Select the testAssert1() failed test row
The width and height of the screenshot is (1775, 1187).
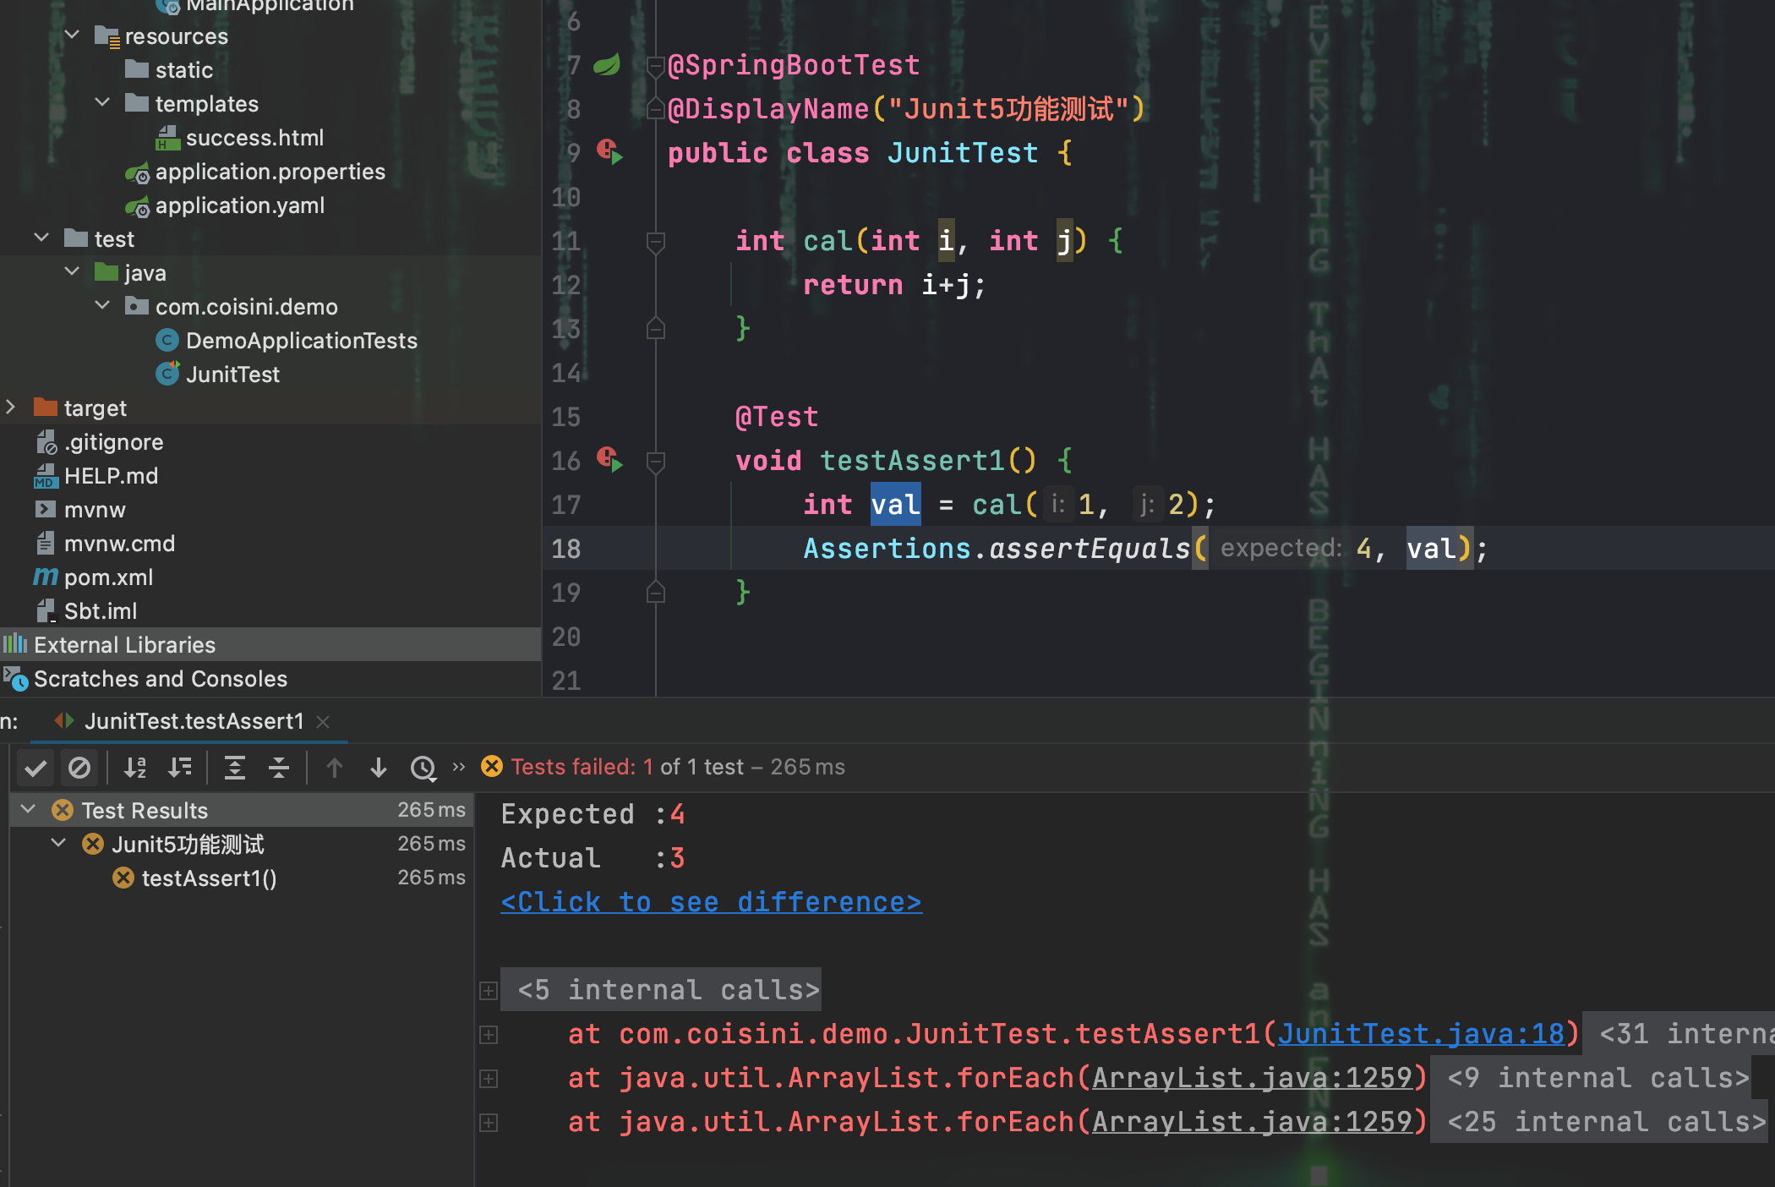point(241,878)
